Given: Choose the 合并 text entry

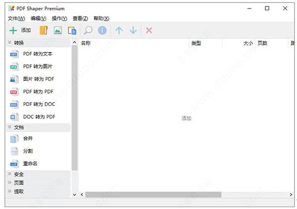Looking at the screenshot, I should [28, 139].
